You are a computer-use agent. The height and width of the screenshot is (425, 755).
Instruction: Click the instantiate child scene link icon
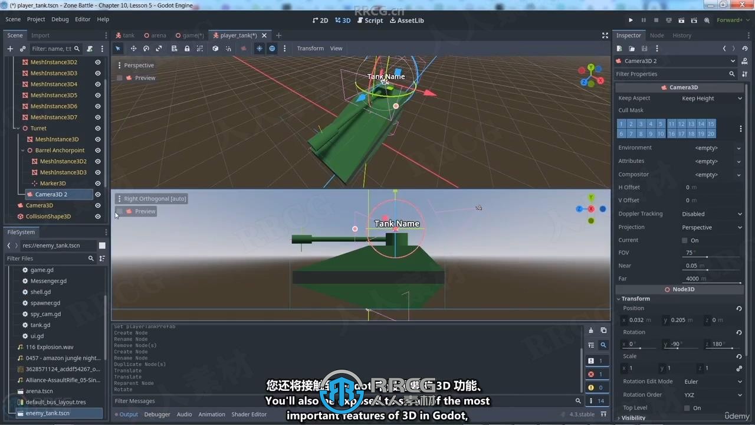click(22, 48)
